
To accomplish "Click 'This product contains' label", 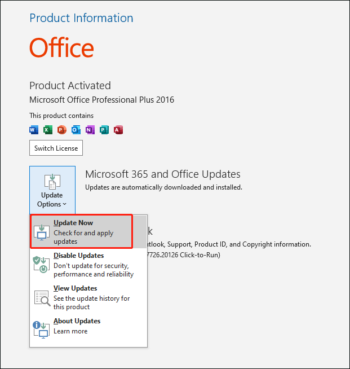I will click(61, 116).
